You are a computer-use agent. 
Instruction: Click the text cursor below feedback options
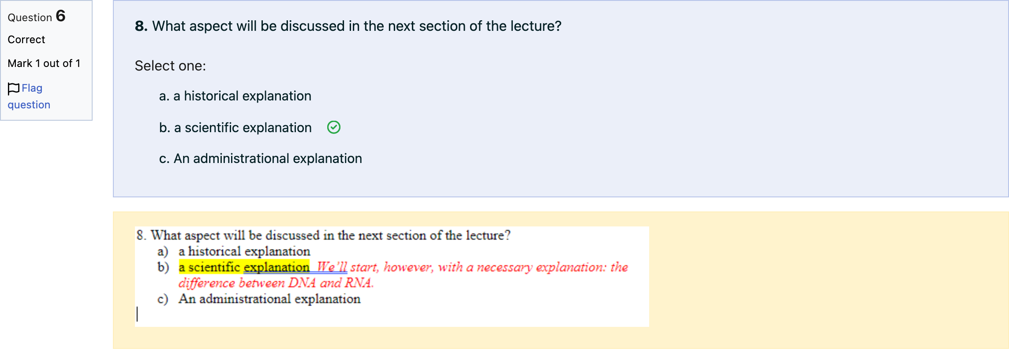pos(137,314)
